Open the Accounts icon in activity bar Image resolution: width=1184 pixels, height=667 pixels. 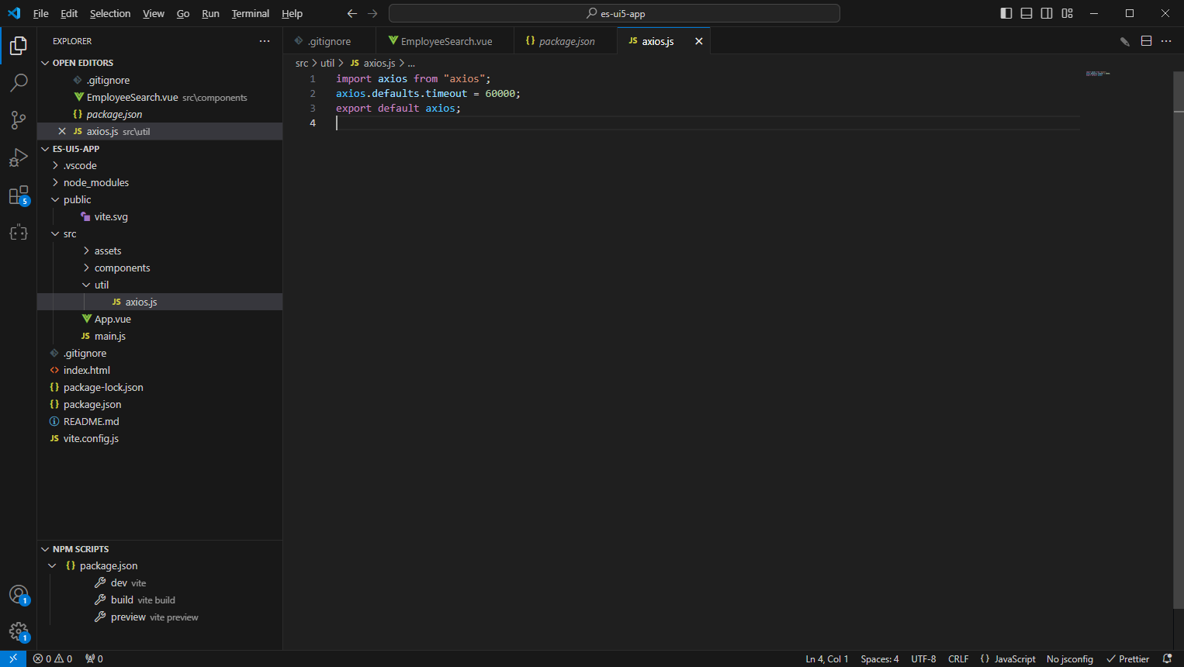[x=19, y=595]
